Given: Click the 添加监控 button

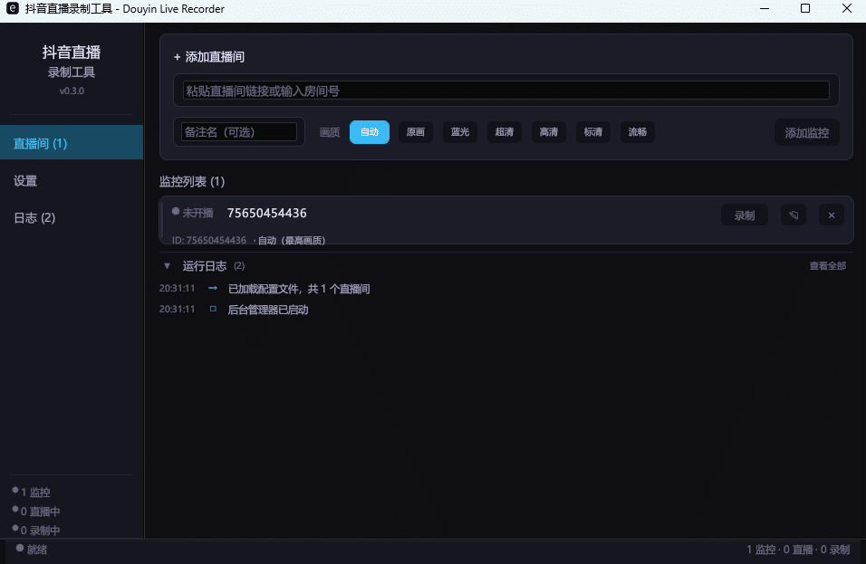Looking at the screenshot, I should point(807,132).
